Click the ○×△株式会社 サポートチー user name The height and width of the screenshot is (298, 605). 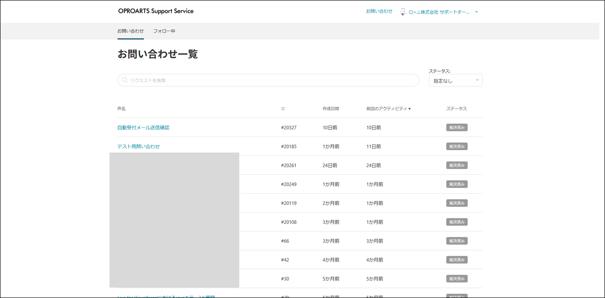(439, 12)
